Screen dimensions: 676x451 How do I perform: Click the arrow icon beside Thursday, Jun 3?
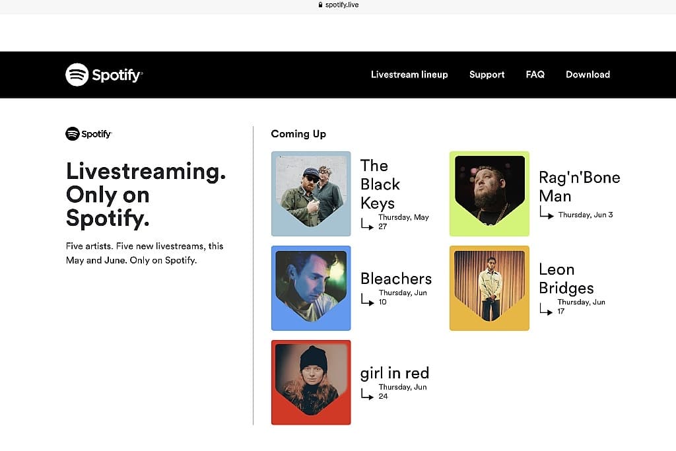[546, 213]
